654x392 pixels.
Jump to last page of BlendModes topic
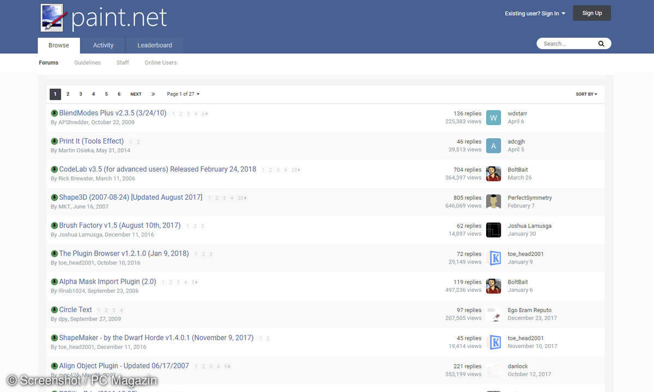click(x=205, y=114)
